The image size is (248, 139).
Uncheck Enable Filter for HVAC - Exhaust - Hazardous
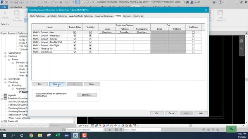75,36
